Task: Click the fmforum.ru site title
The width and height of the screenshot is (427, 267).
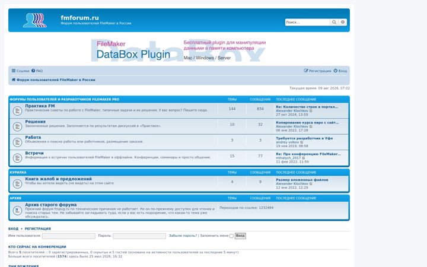Action: coord(79,18)
